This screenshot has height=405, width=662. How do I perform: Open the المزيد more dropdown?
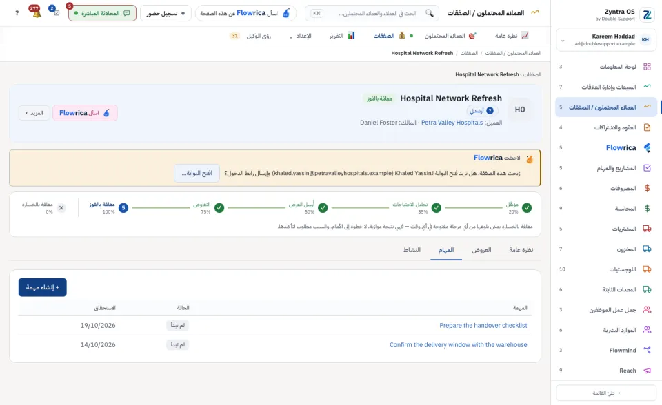[34, 113]
